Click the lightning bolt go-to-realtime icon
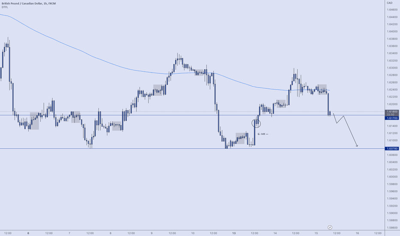Image resolution: width=400 pixels, height=236 pixels. click(x=330, y=227)
